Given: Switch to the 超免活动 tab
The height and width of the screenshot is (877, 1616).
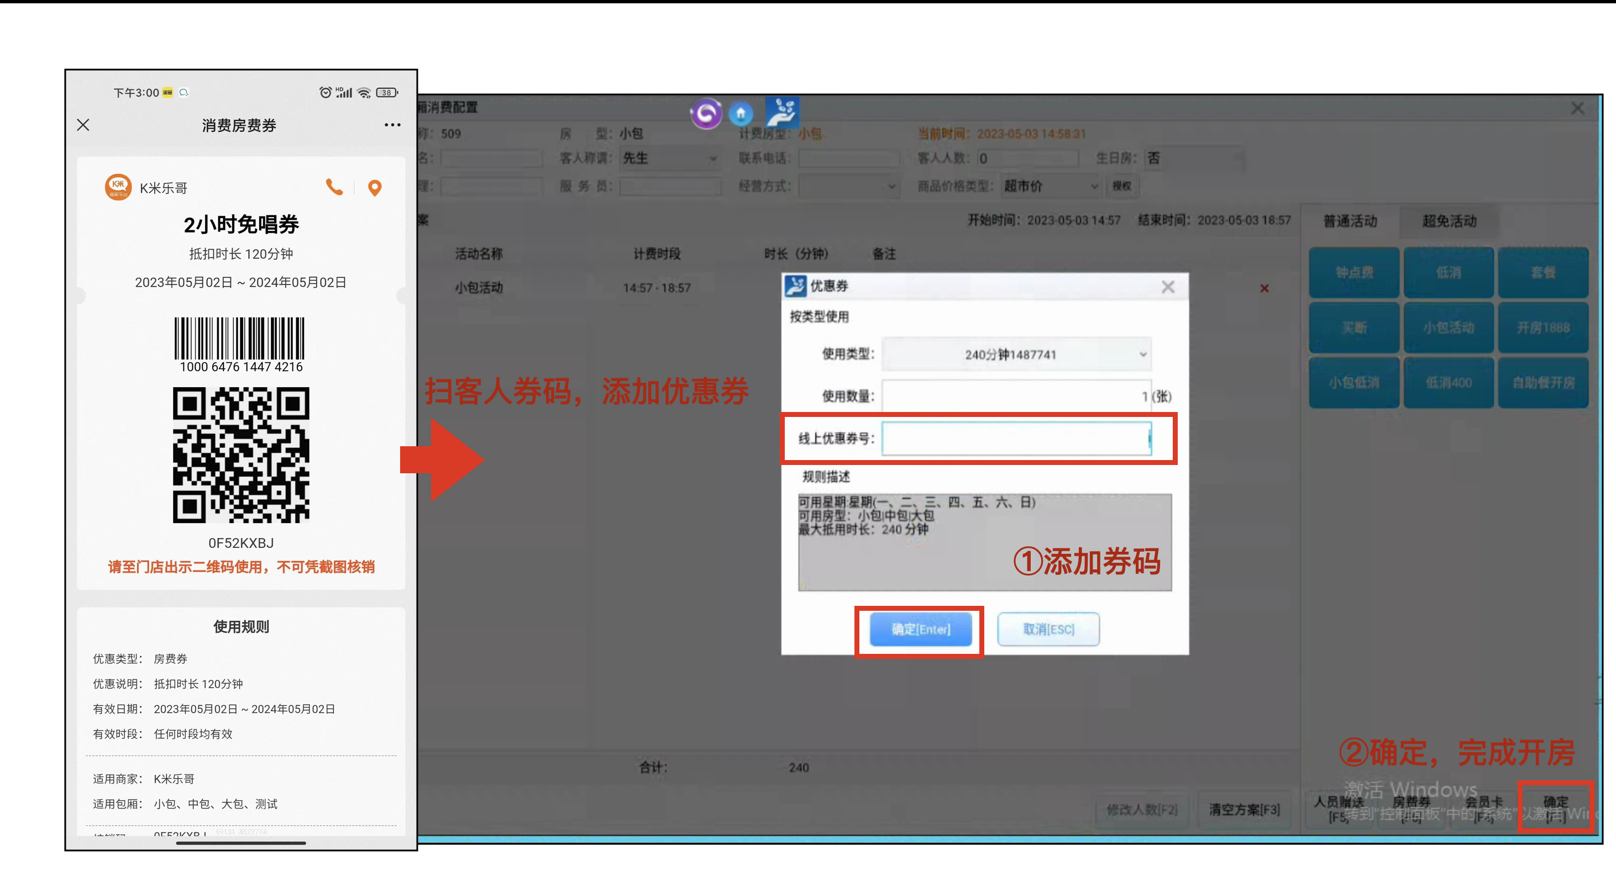Looking at the screenshot, I should (x=1449, y=221).
